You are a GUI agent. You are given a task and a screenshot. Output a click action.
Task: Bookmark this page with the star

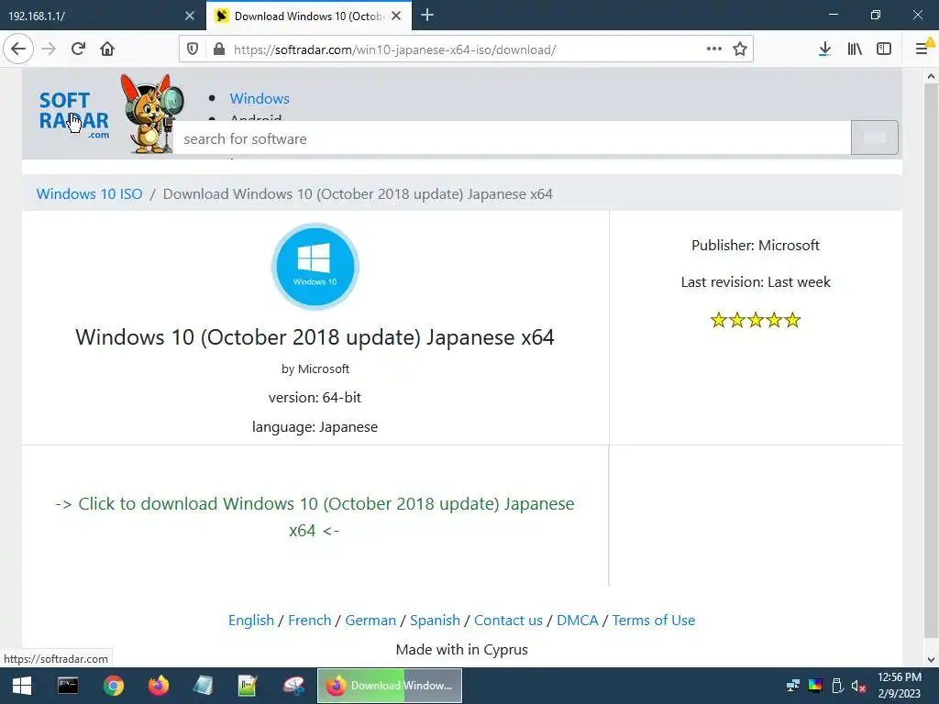point(740,49)
